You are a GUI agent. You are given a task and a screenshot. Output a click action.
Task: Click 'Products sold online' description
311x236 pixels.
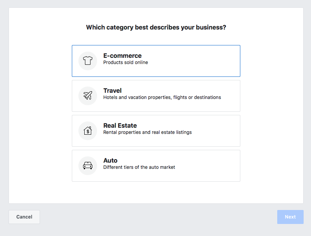125,62
